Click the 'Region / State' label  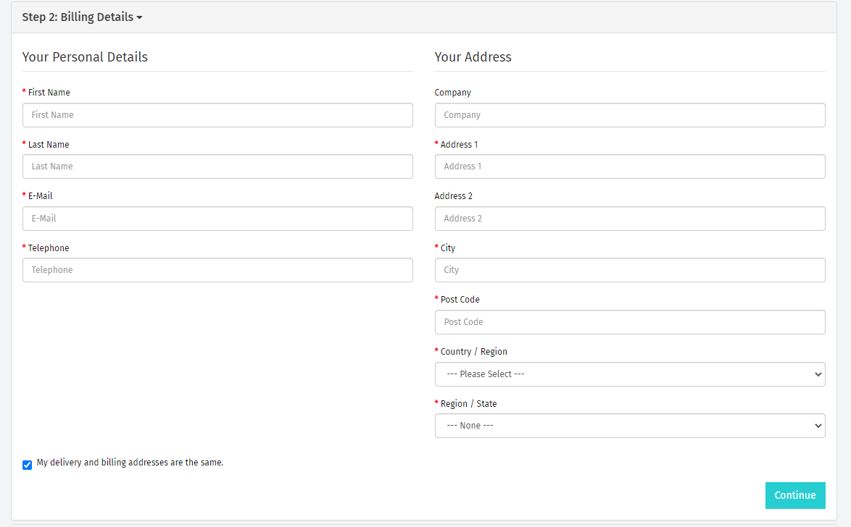[x=468, y=403]
